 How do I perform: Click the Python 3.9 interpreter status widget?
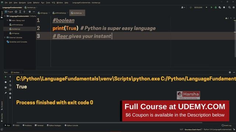(217, 129)
